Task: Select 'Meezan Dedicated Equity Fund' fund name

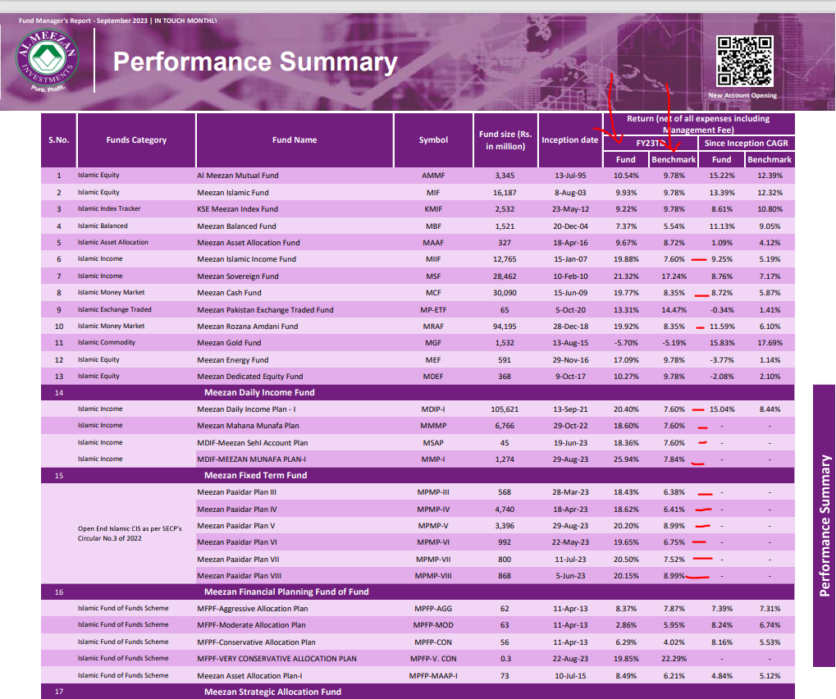Action: [x=250, y=377]
